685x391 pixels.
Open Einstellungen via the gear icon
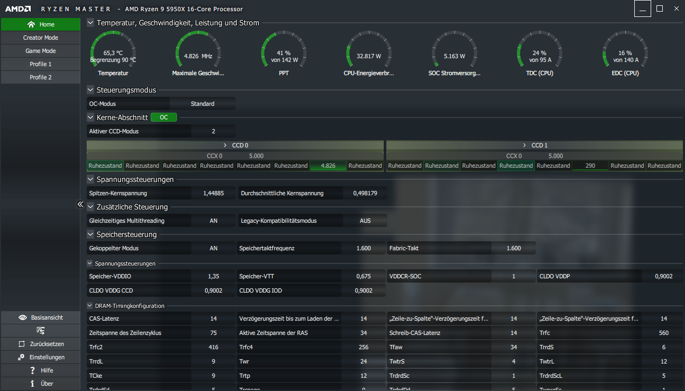(21, 357)
